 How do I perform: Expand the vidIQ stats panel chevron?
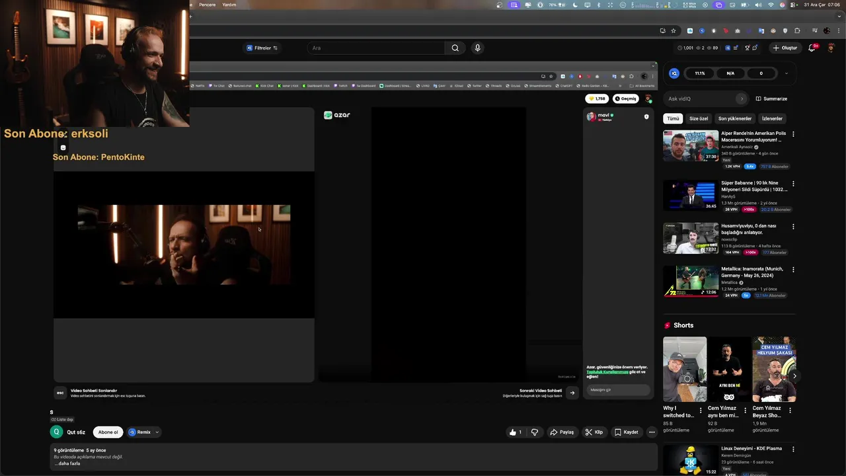786,73
